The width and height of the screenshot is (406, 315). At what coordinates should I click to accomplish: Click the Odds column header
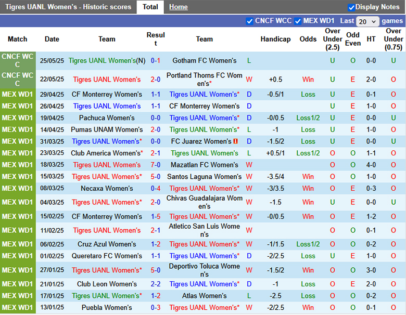[308, 39]
